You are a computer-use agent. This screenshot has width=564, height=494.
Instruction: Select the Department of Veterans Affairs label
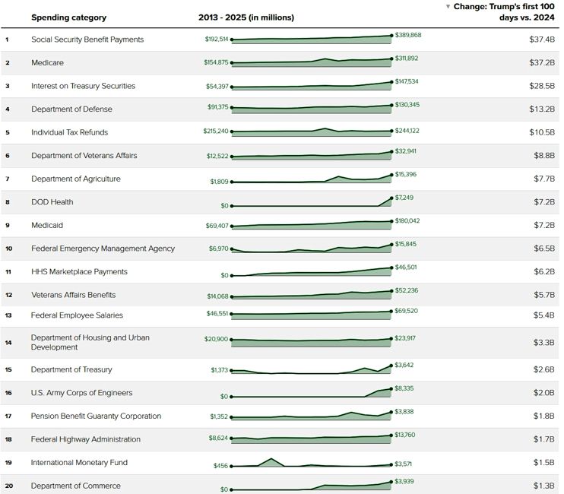point(80,156)
